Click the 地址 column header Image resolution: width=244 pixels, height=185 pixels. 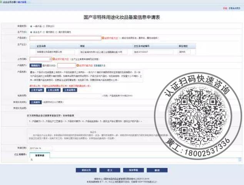click(x=106, y=46)
